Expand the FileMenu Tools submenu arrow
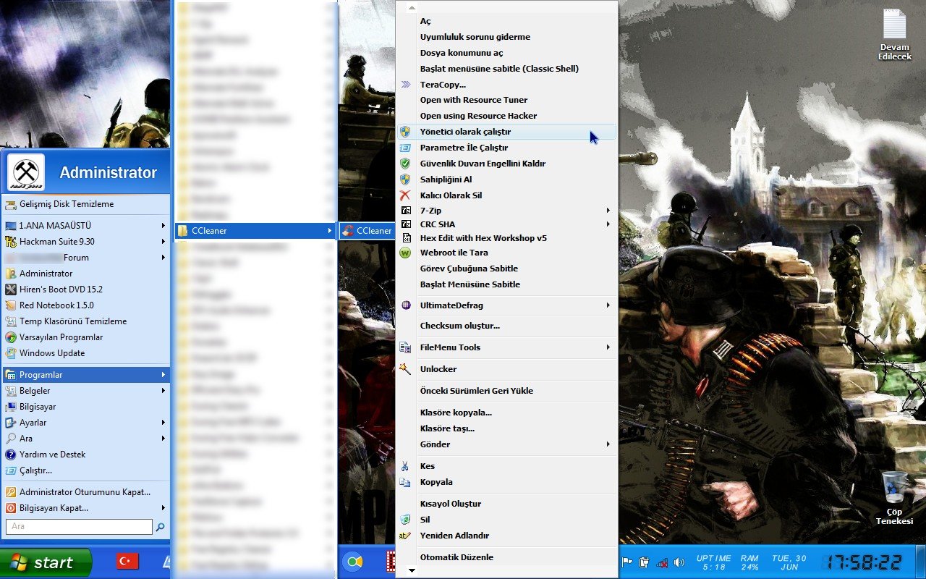This screenshot has width=926, height=579. tap(608, 347)
